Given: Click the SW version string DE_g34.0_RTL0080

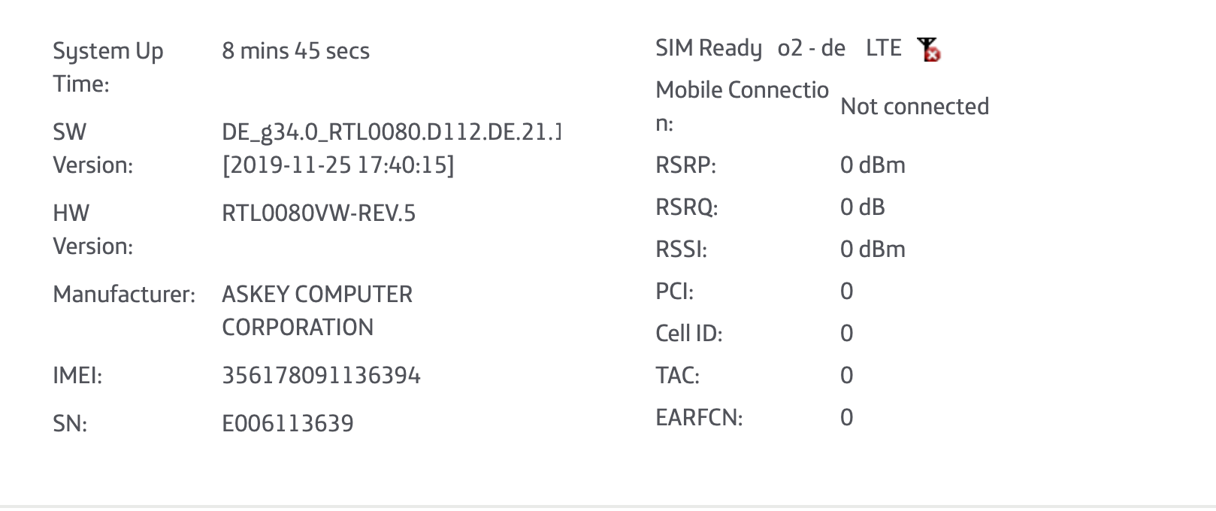Looking at the screenshot, I should pyautogui.click(x=392, y=132).
